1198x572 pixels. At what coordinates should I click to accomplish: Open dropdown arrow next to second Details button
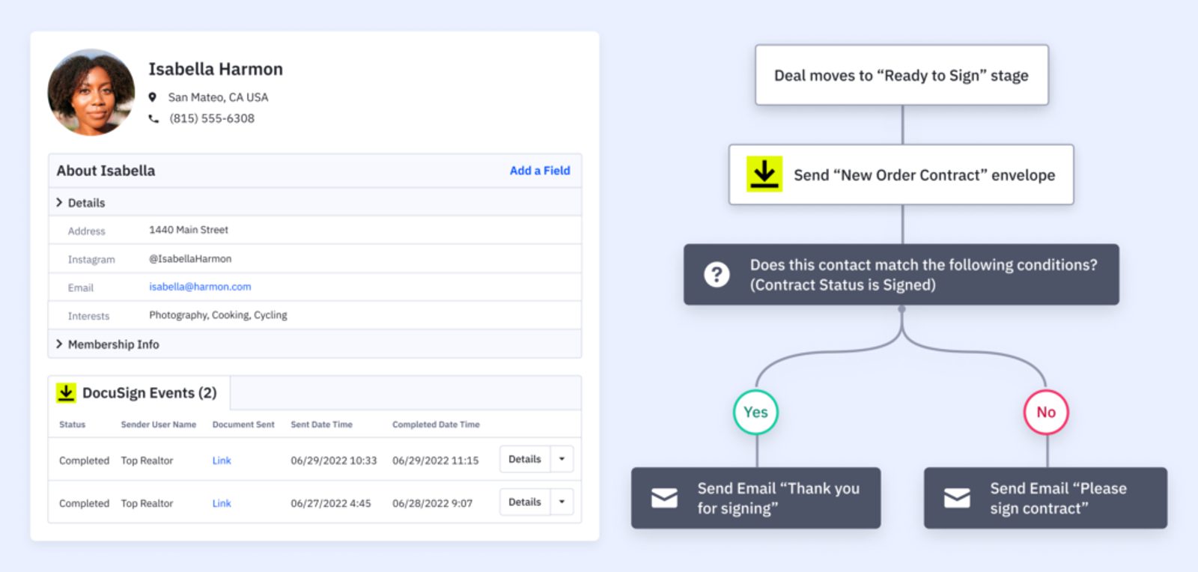562,502
